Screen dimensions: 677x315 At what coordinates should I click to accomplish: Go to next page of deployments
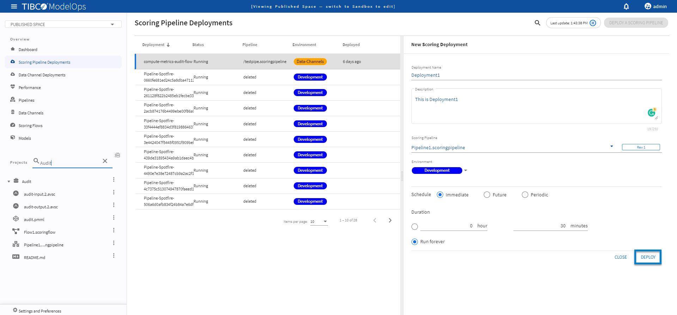click(390, 220)
